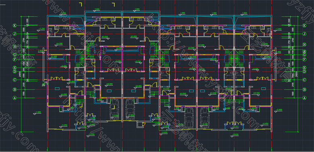Pick the right-side axis bubble B
The height and width of the screenshot is (152, 314).
[x=304, y=89]
